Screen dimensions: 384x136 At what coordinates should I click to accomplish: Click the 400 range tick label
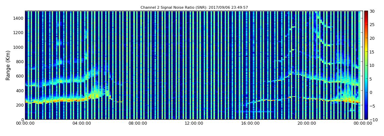coord(20,91)
